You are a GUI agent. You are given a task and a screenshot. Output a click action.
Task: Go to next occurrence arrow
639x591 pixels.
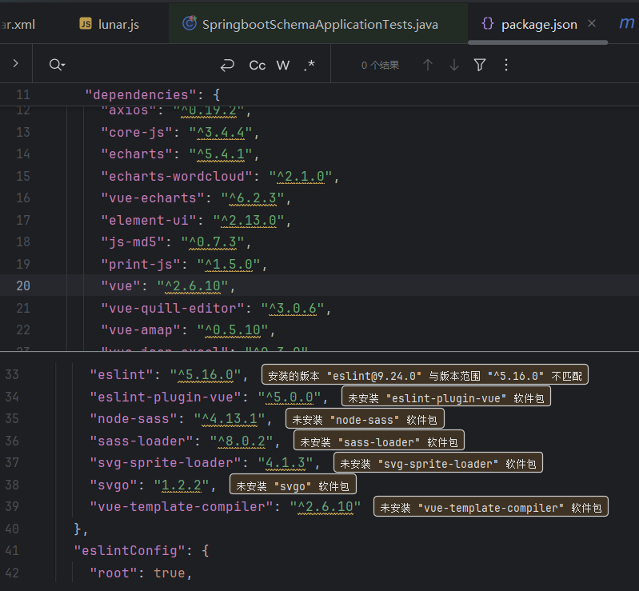(x=454, y=66)
